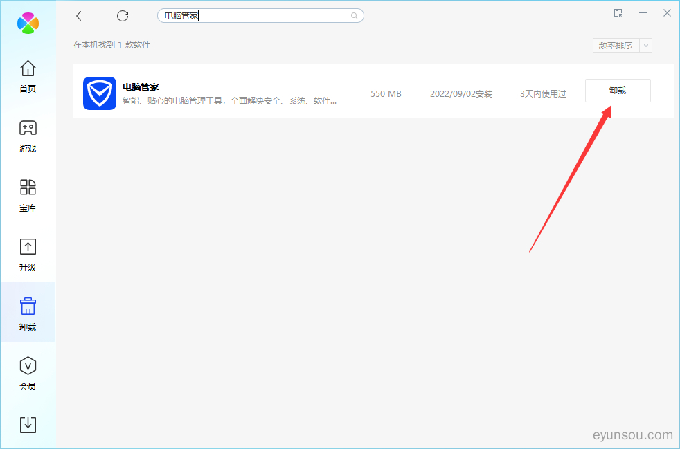The width and height of the screenshot is (680, 449).
Task: Click the 电脑管家 blue shield icon
Action: [x=100, y=93]
